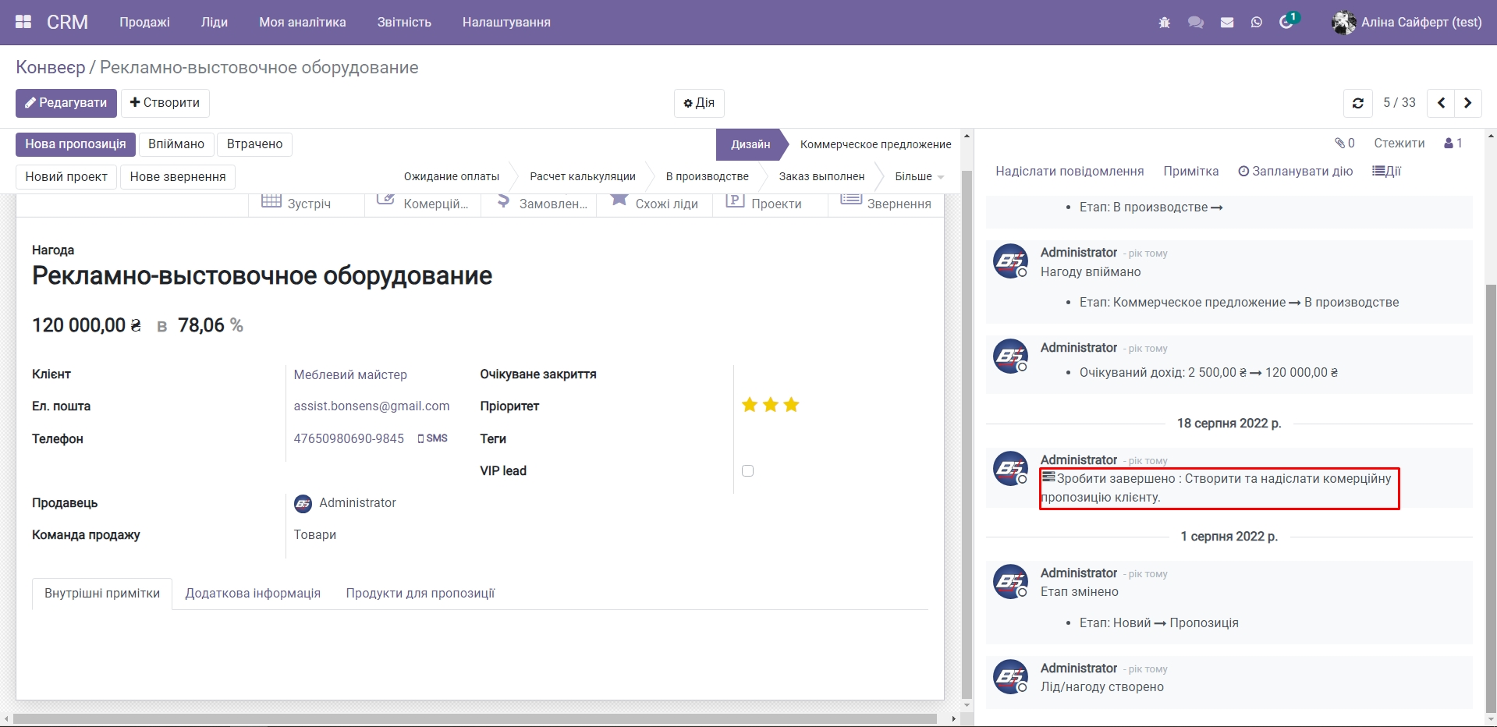This screenshot has height=727, width=1497.
Task: Open the Схожі ліди star smart button
Action: pos(654,203)
